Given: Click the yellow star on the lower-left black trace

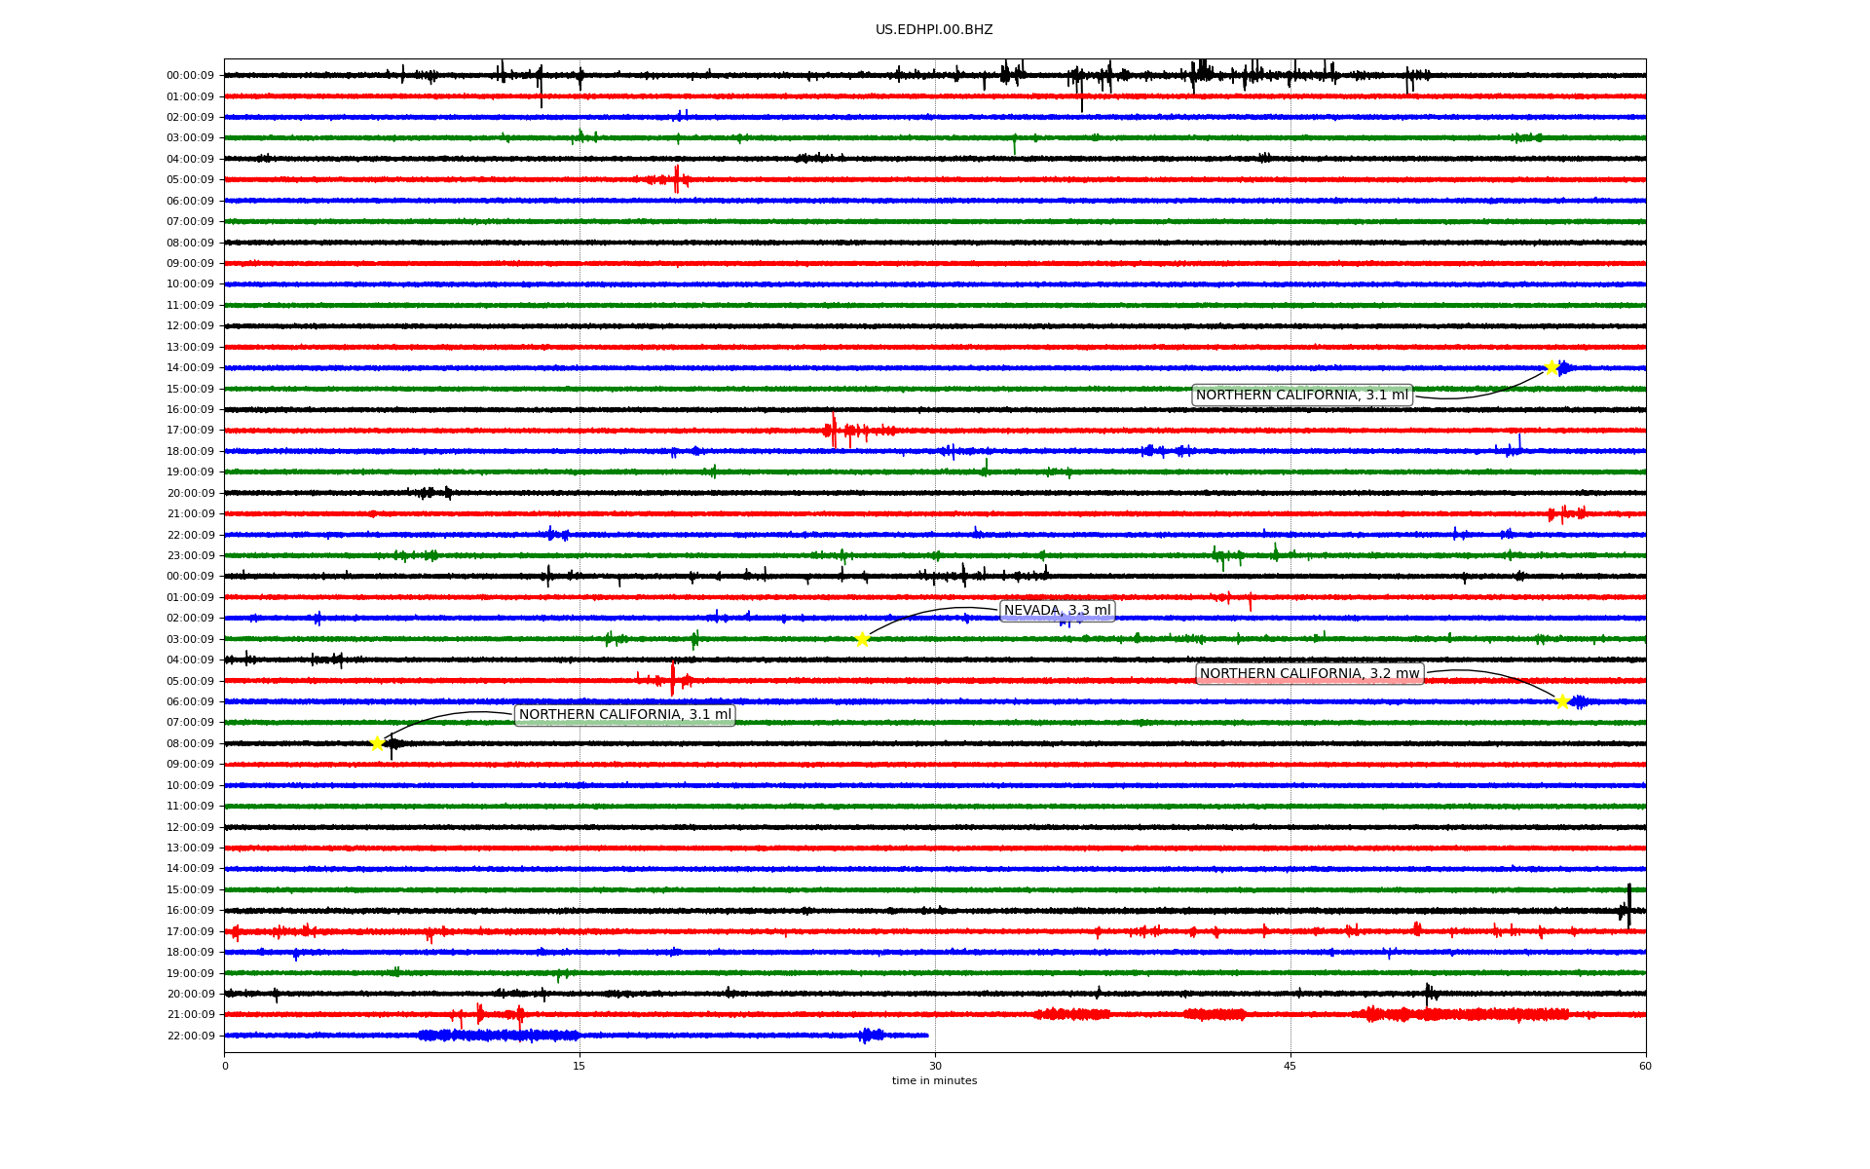Looking at the screenshot, I should [378, 744].
